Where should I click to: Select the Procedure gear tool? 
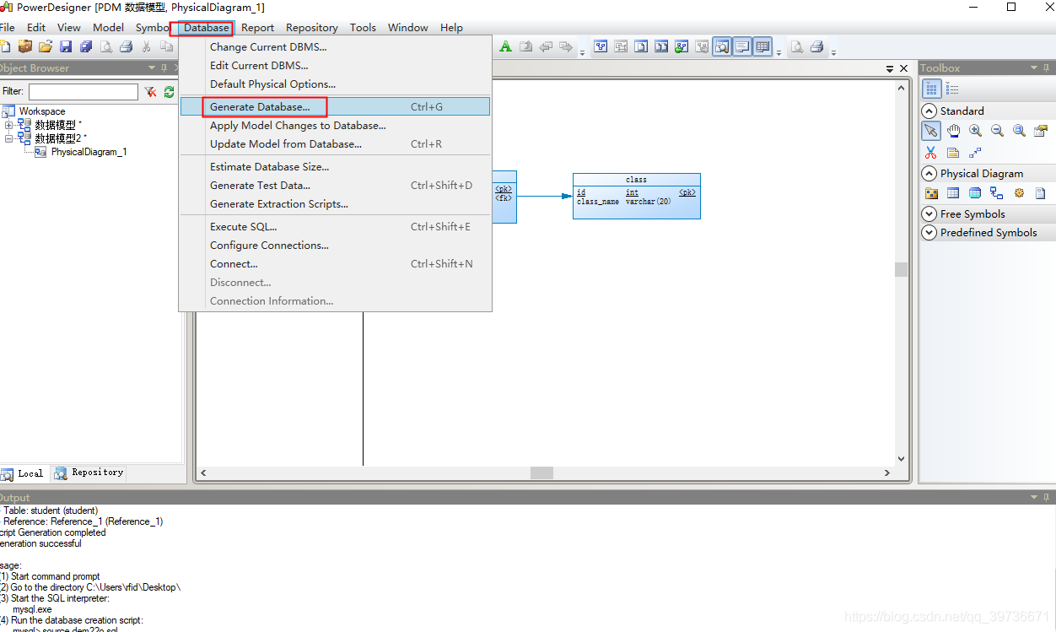[1019, 193]
